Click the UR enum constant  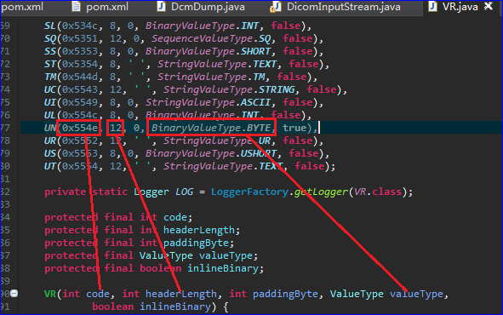click(50, 140)
